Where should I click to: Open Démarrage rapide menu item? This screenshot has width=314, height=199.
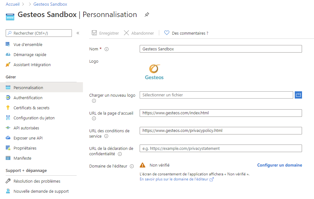30,55
